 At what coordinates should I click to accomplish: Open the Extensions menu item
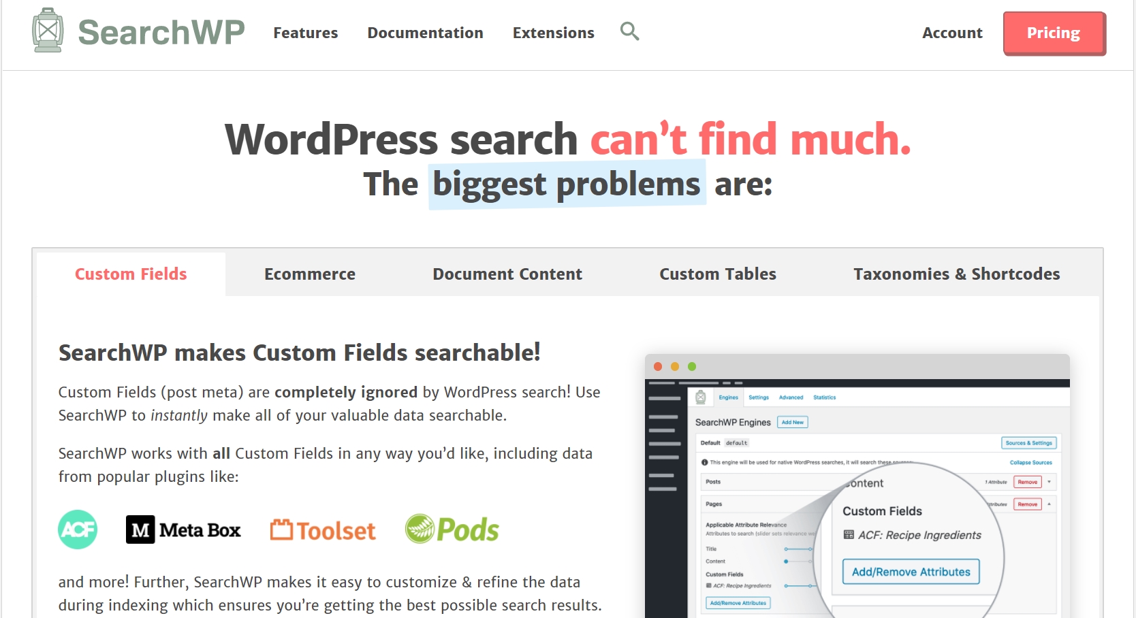(554, 33)
